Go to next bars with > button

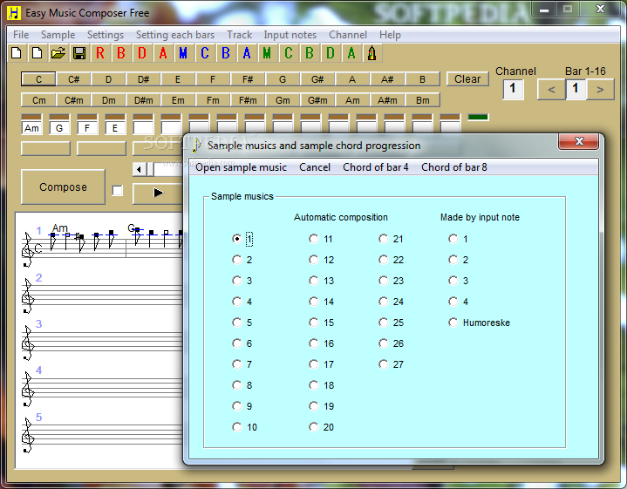coord(600,90)
